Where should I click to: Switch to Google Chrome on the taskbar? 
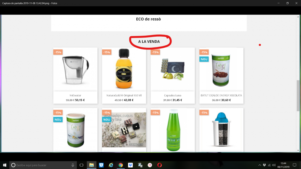tap(121, 165)
